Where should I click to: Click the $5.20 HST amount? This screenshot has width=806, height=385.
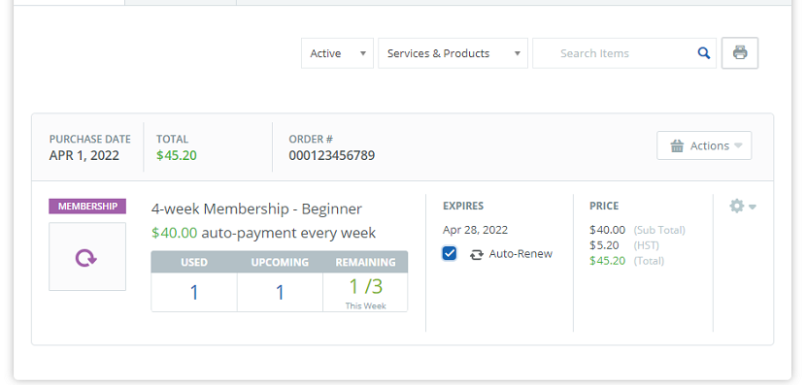(x=604, y=245)
